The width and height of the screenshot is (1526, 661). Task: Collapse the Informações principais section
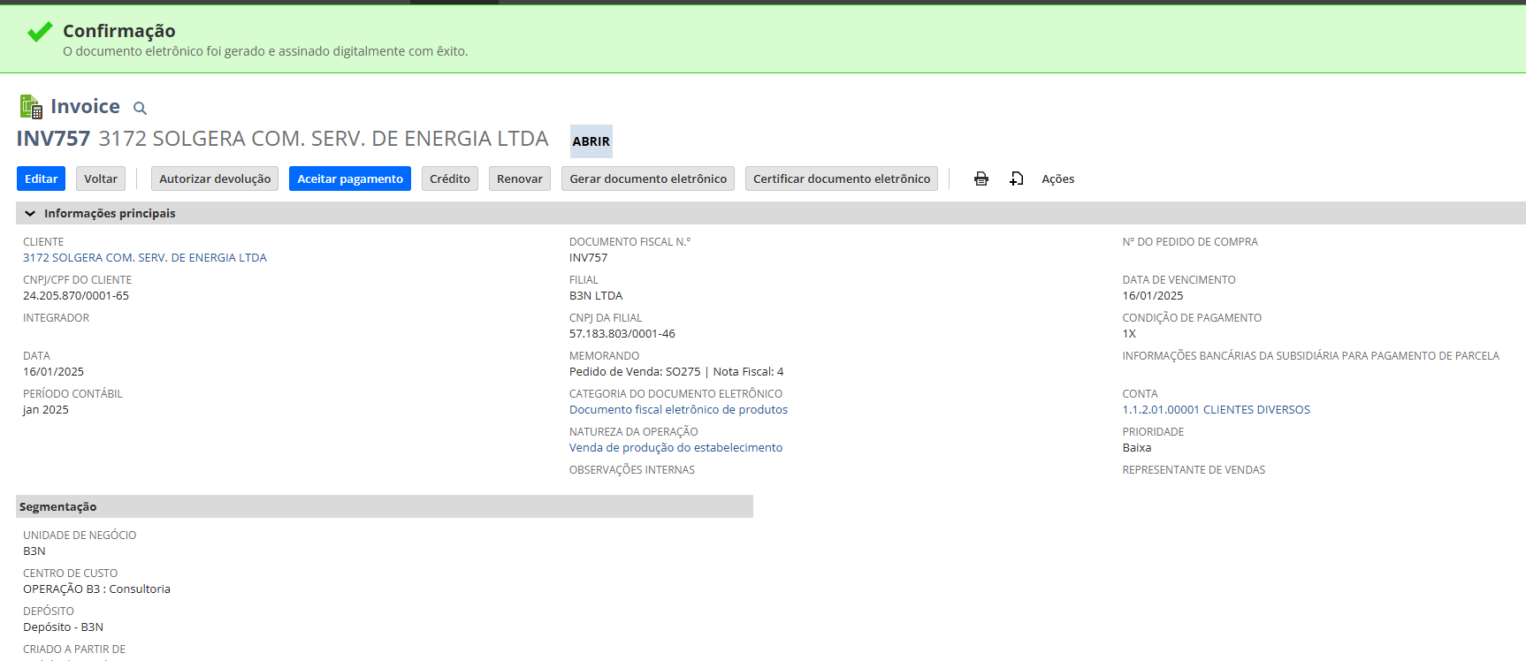(30, 213)
